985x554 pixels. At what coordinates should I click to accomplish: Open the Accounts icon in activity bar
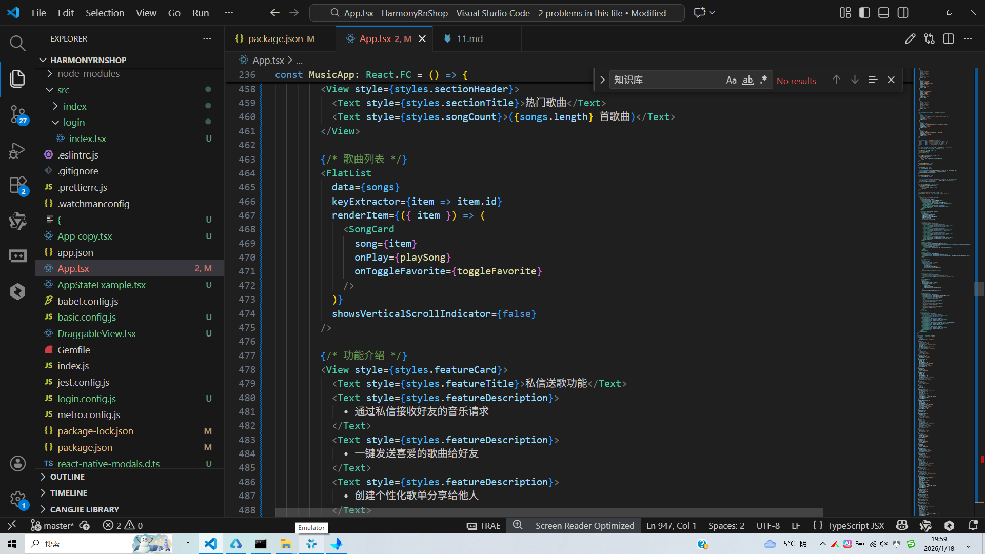click(17, 464)
